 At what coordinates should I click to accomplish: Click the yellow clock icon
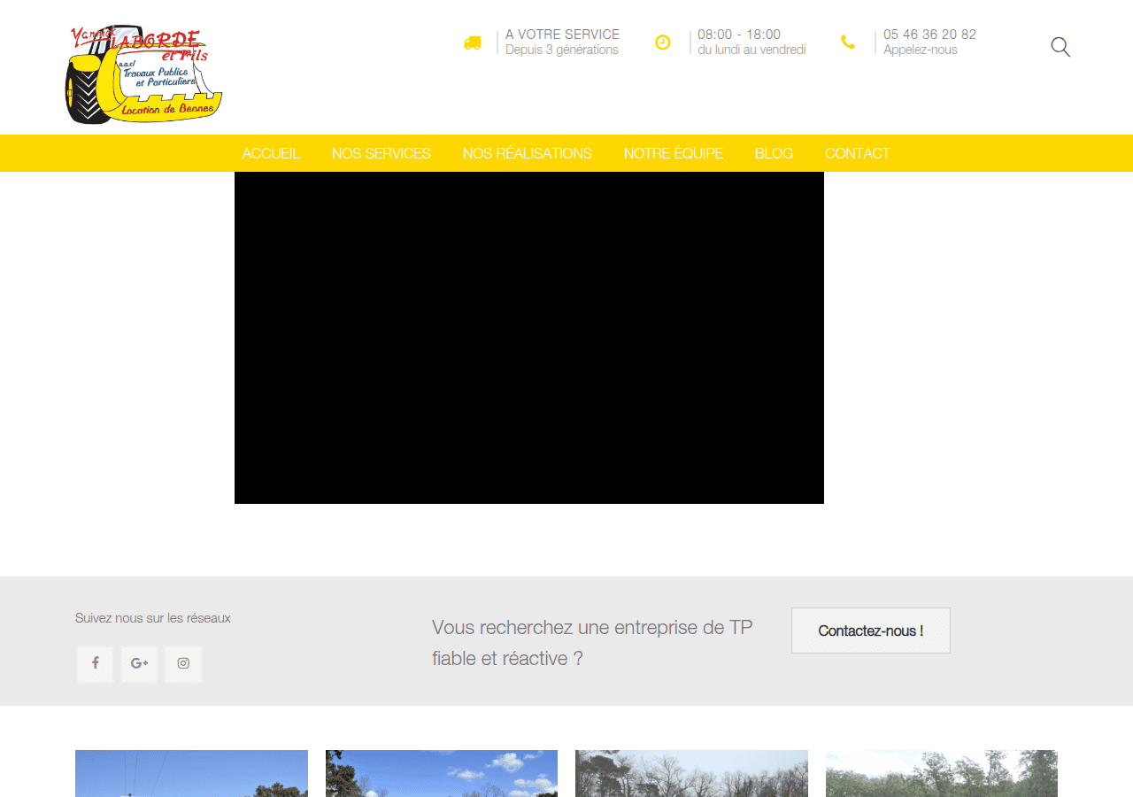coord(663,43)
